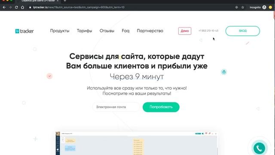
Task: Open the Продукты menu item
Action: pos(60,31)
